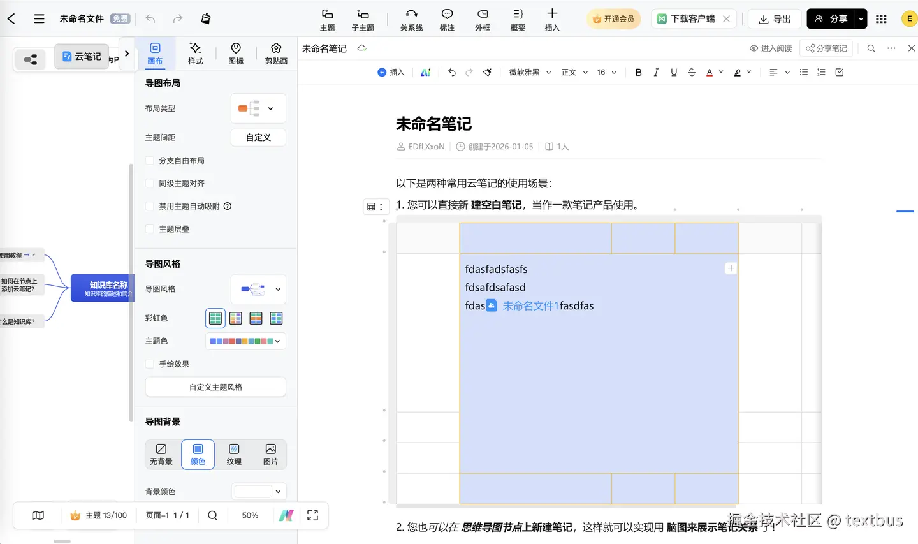Screen dimensions: 918x544
Task: Click 分享笔记 share note
Action: (x=826, y=48)
